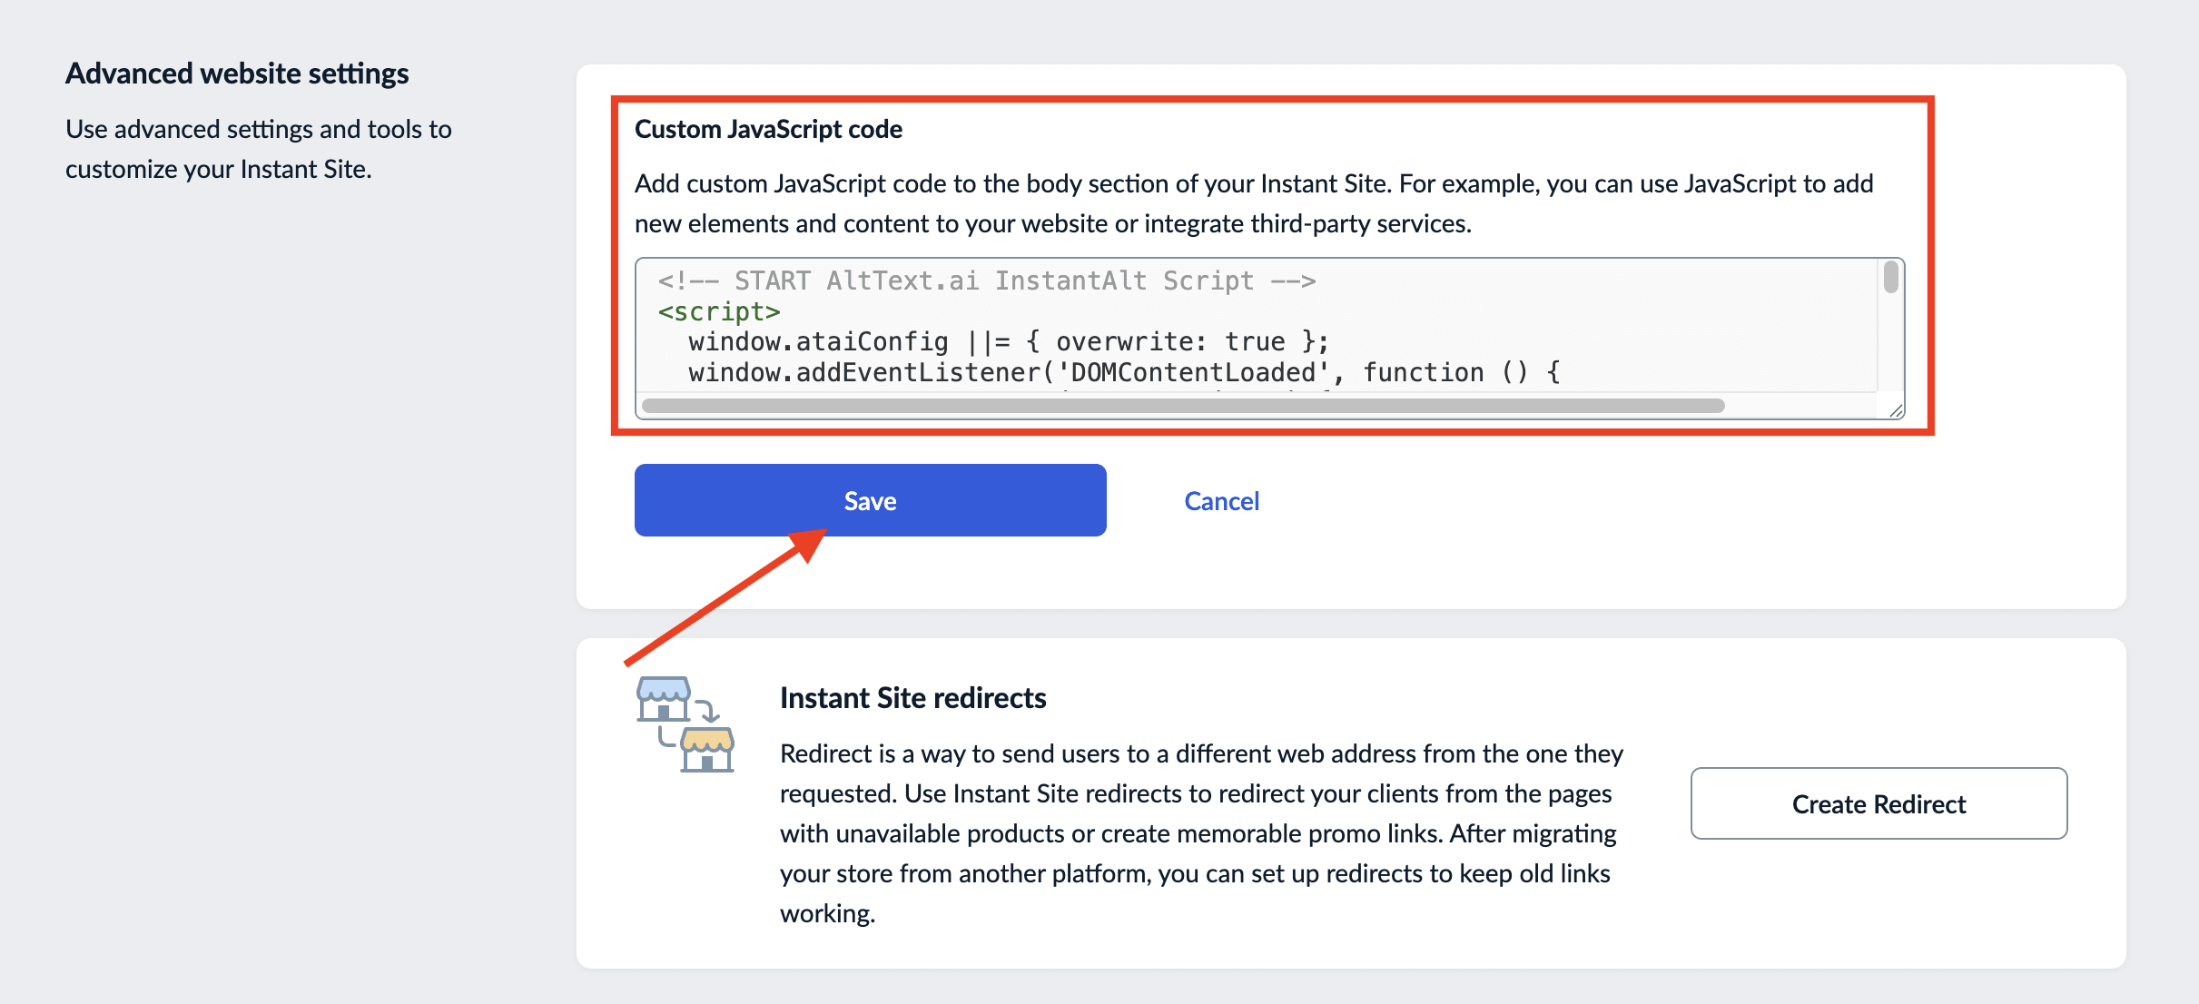Click the horizontal scrollbar in the code editor
Screen dimensions: 2199x1004
pos(1180,405)
